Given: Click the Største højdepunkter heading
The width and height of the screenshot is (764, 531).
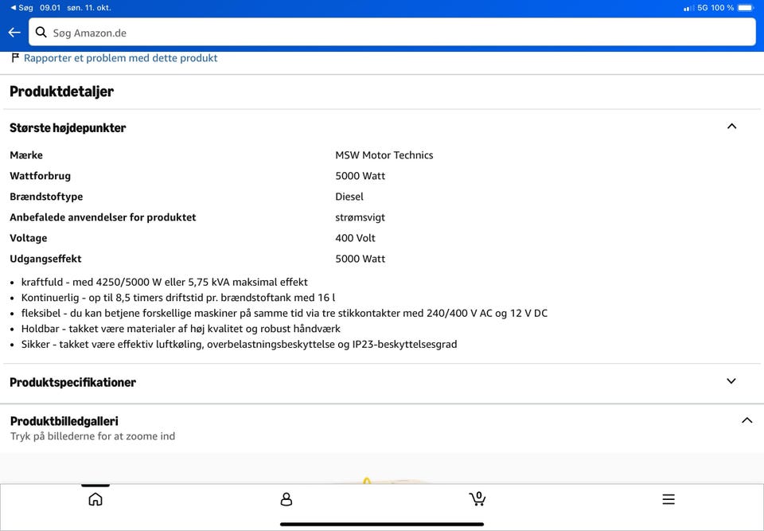Looking at the screenshot, I should point(68,127).
